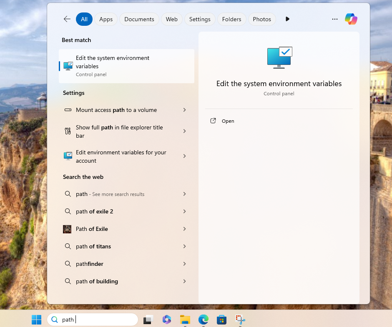Click the magnifier icon next to path of titans
The height and width of the screenshot is (327, 392).
(68, 246)
